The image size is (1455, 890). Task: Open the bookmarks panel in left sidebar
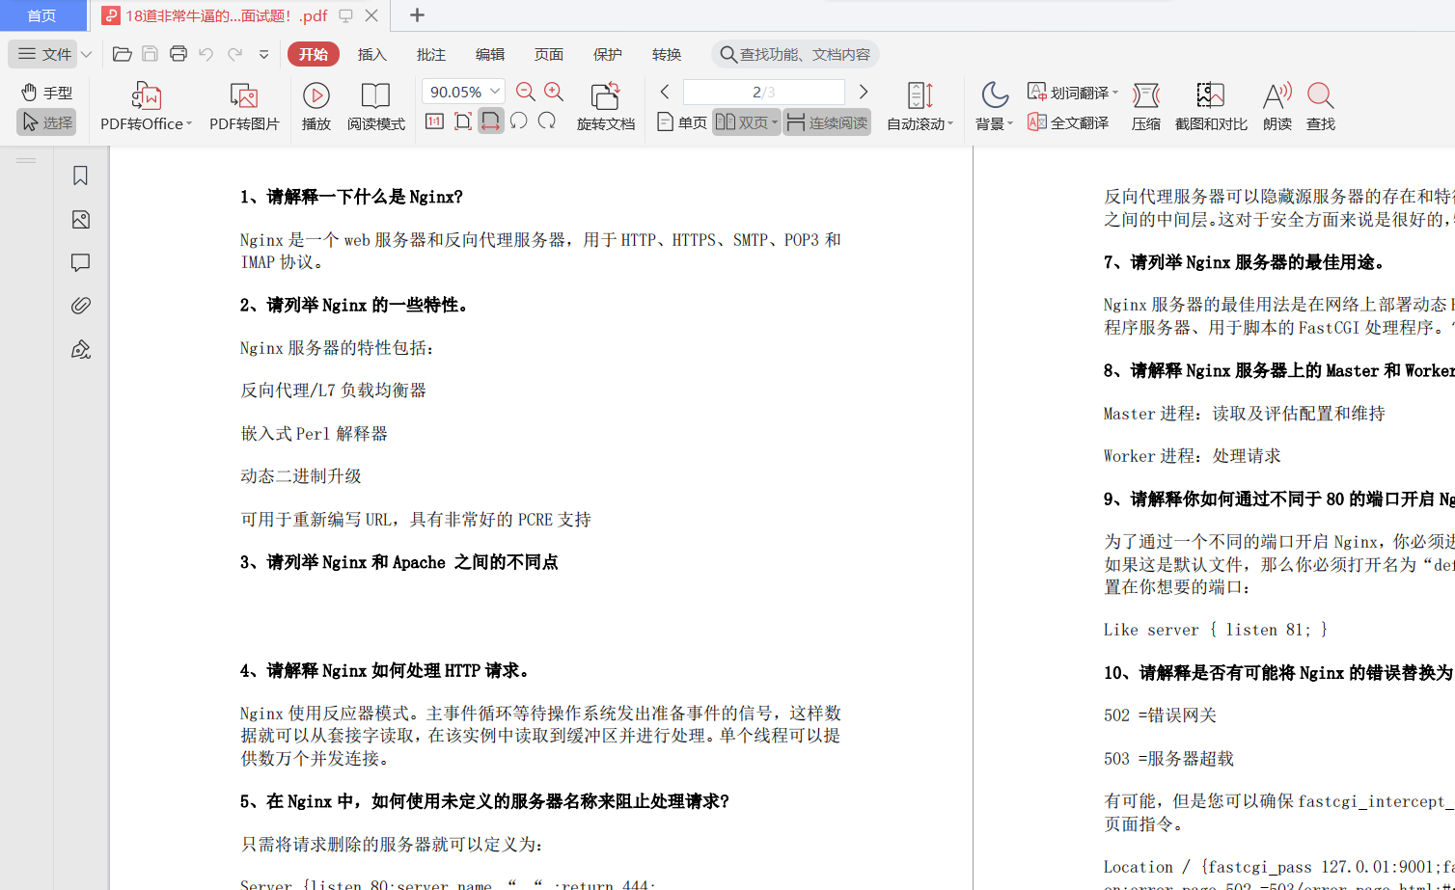(79, 175)
